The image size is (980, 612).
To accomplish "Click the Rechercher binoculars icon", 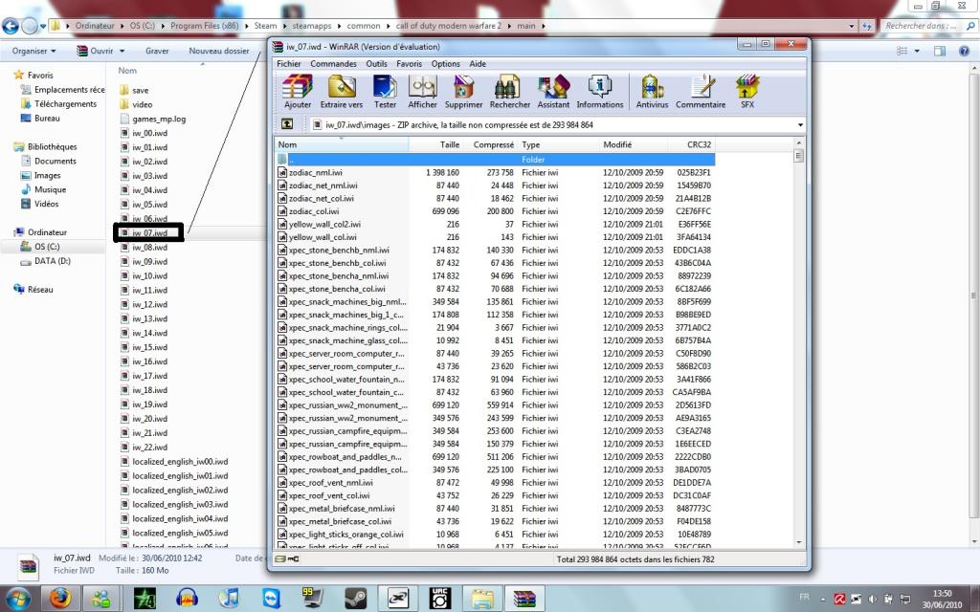I will 509,91.
